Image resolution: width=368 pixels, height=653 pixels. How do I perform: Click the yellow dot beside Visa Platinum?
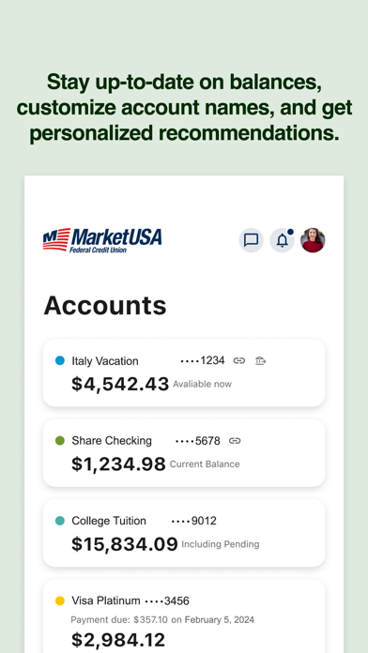tap(60, 600)
